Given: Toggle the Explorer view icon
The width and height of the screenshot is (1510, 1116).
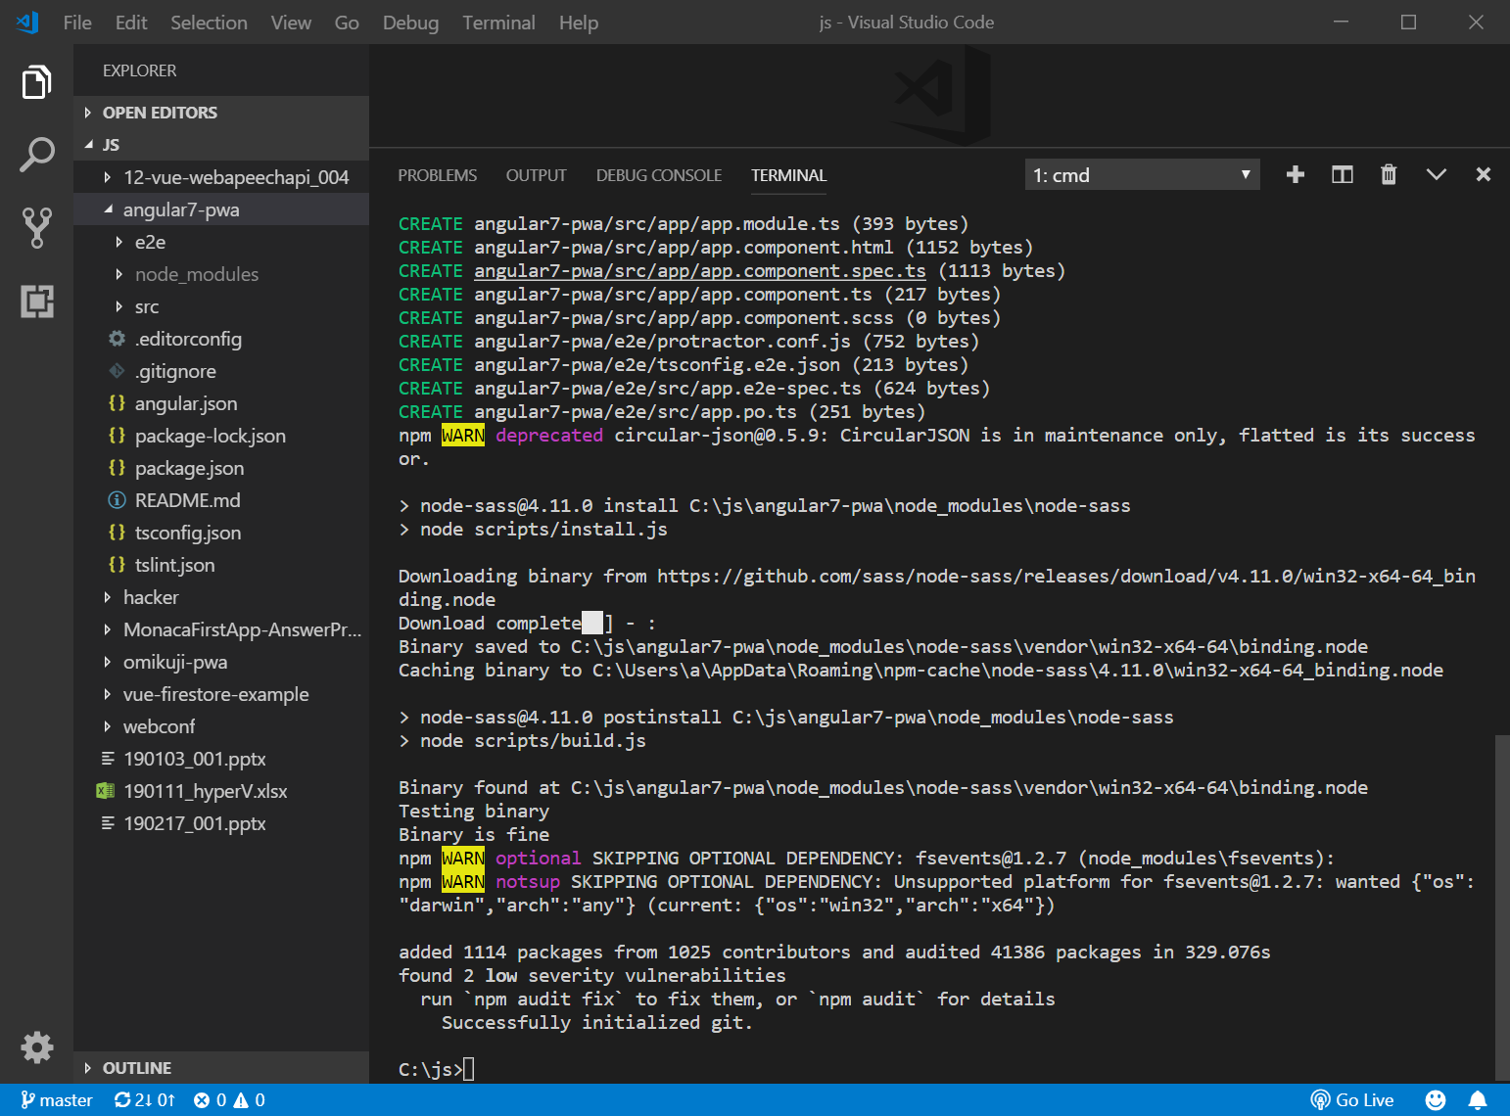Looking at the screenshot, I should click(36, 82).
